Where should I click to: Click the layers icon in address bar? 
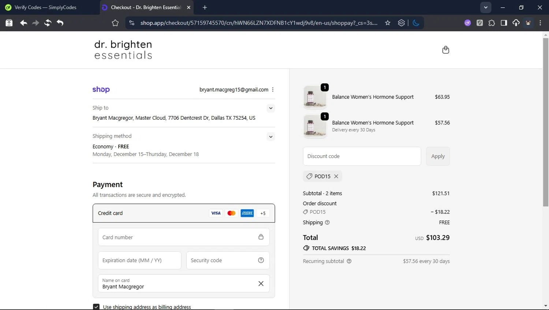(402, 23)
